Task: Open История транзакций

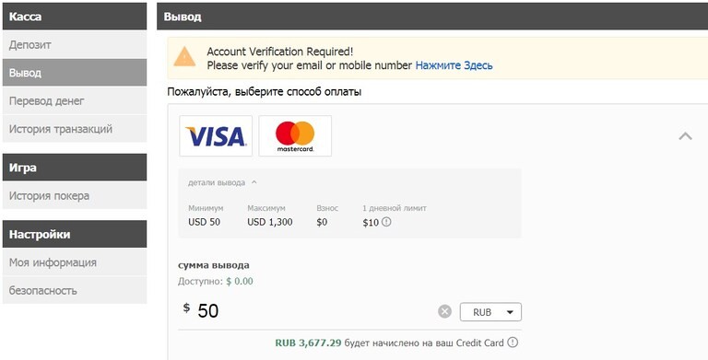Action: 75,129
